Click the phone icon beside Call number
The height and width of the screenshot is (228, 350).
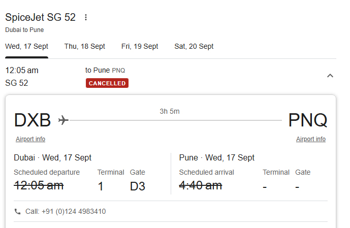(17, 211)
